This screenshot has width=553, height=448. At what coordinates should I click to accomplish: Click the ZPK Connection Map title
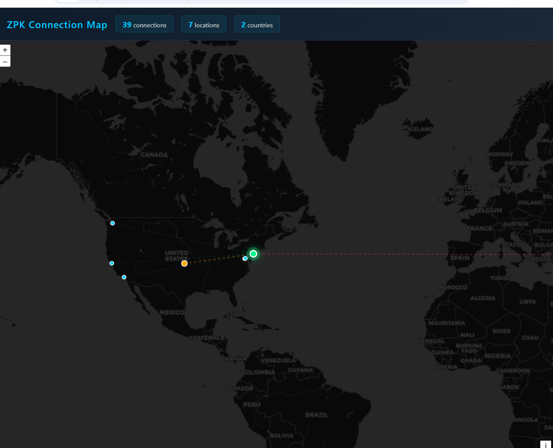click(x=57, y=24)
